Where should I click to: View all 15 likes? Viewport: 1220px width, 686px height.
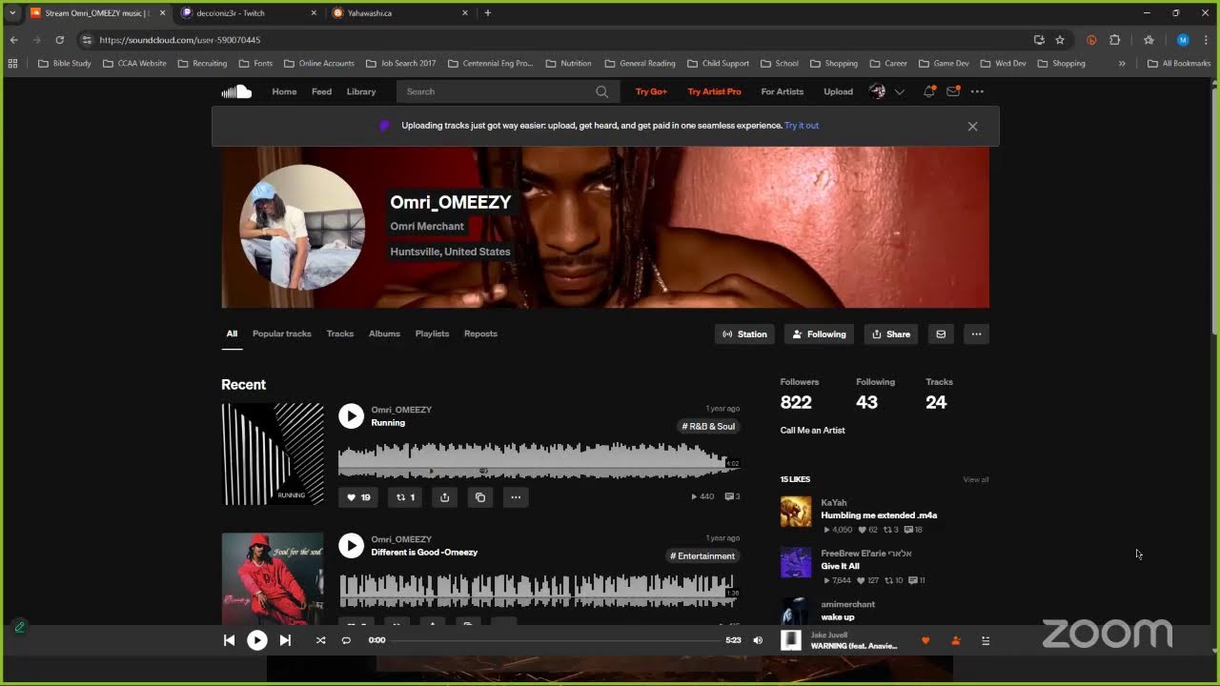(976, 479)
